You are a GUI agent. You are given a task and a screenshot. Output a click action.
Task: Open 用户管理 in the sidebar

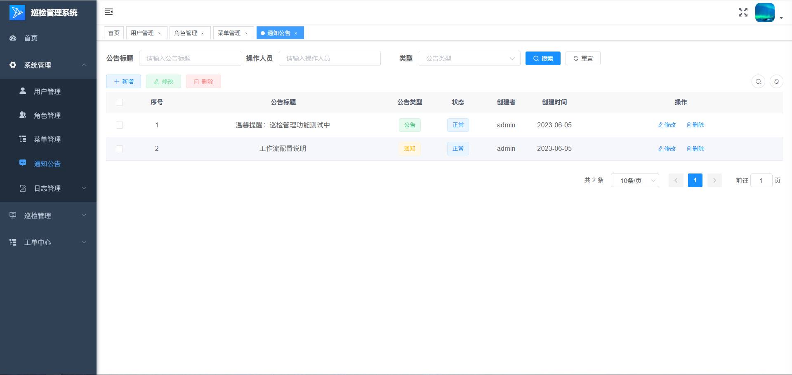(47, 91)
